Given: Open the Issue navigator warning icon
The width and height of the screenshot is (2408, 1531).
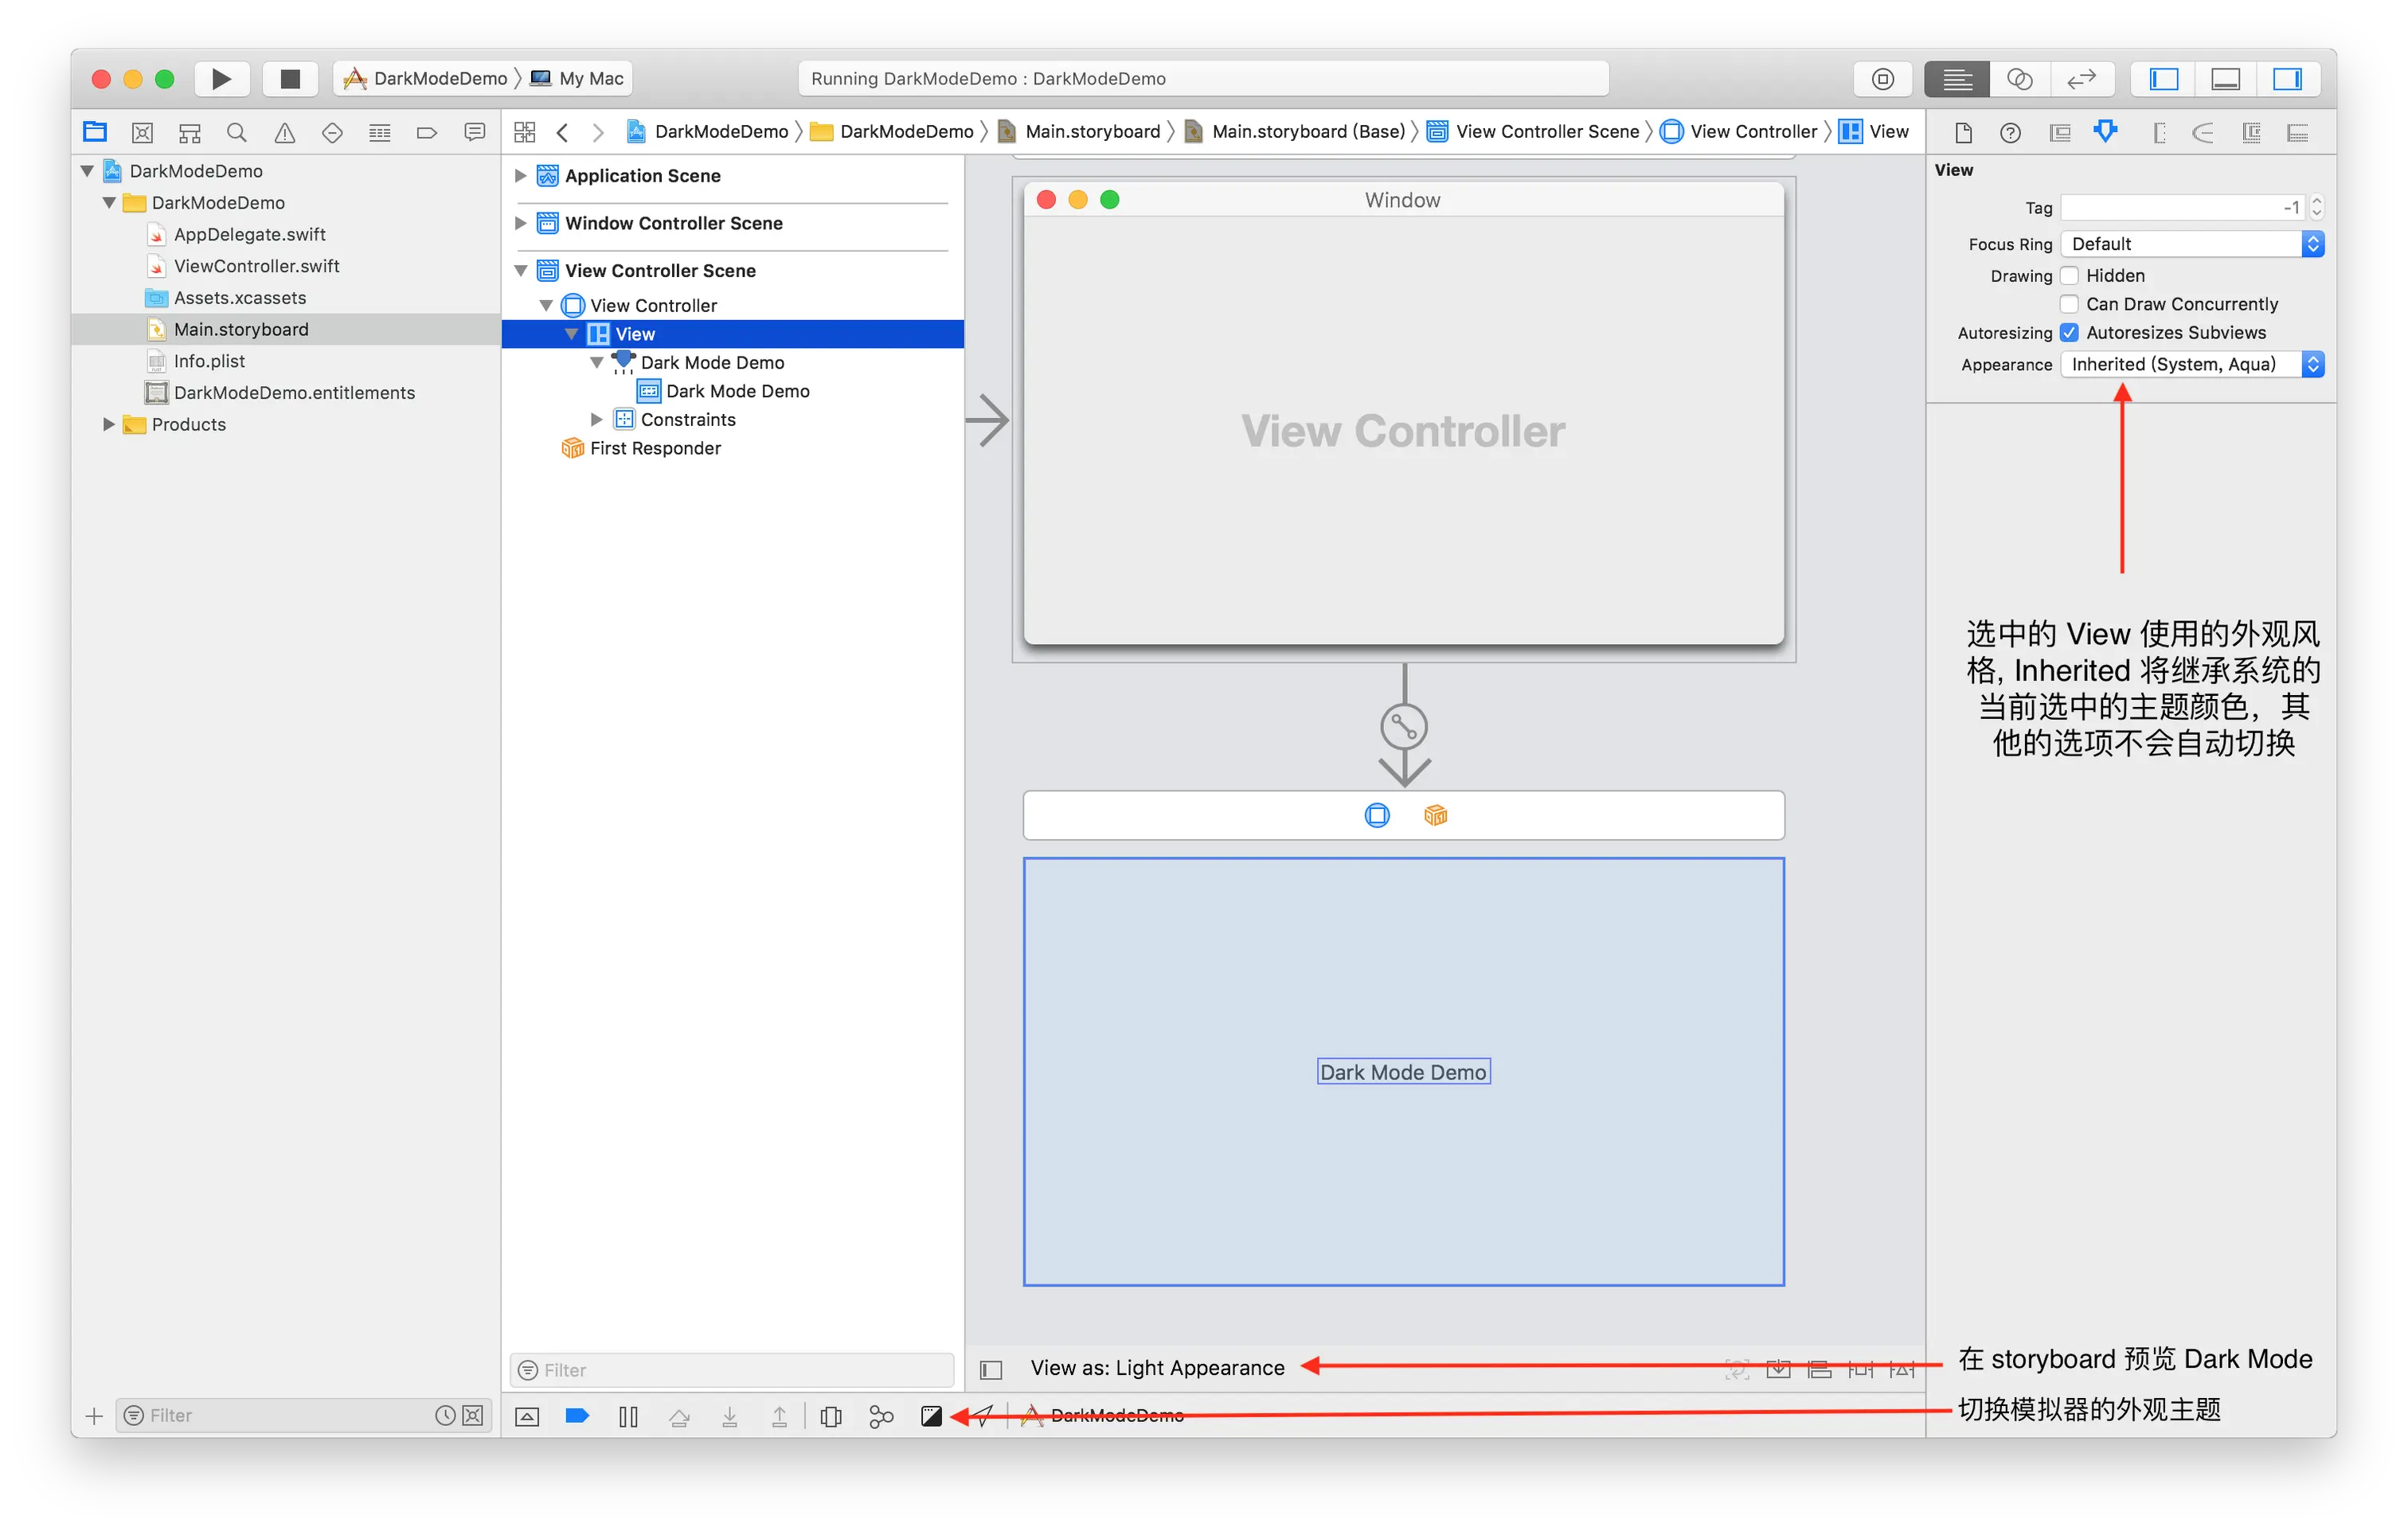Looking at the screenshot, I should (285, 132).
